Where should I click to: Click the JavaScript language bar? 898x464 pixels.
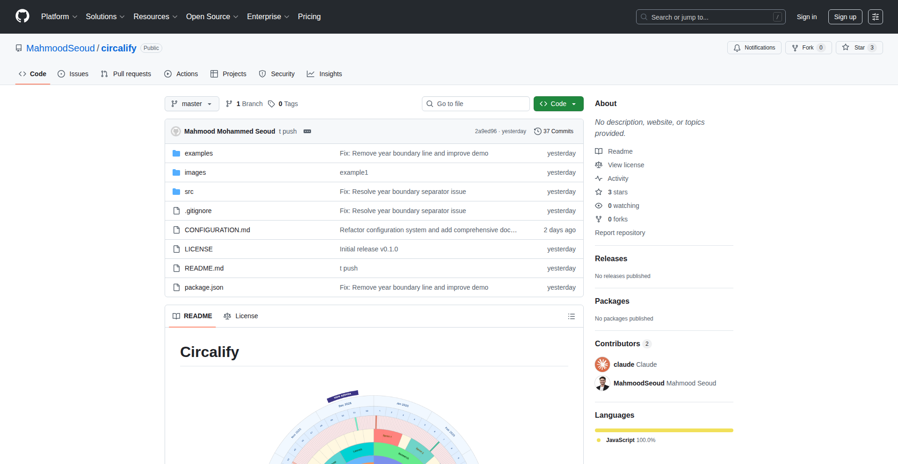point(664,430)
